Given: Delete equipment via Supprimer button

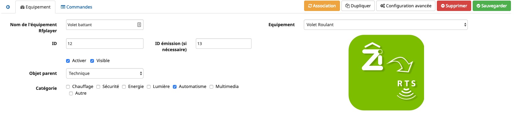Looking at the screenshot, I should tap(454, 6).
